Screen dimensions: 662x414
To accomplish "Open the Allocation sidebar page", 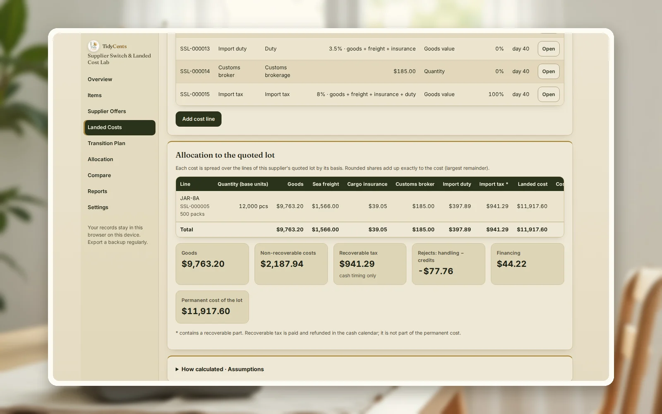I will (x=119, y=159).
